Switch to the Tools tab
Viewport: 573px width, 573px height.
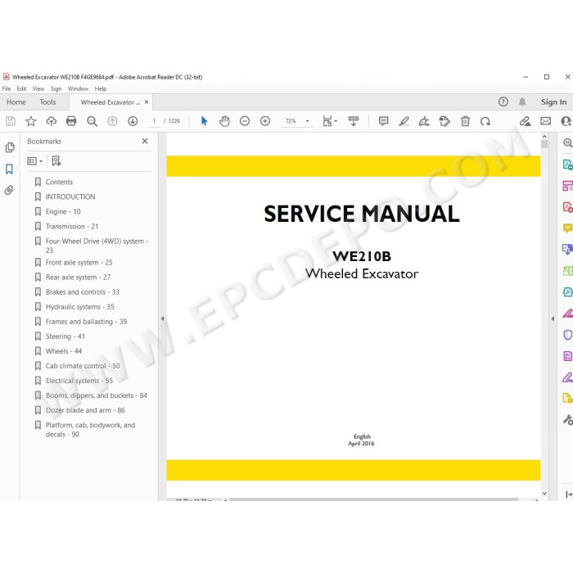47,102
